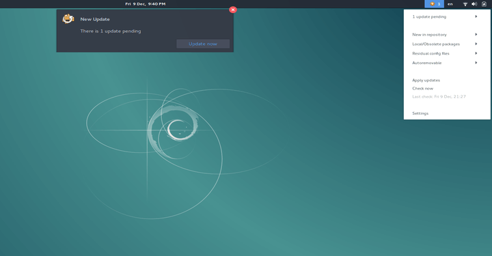Expand the arrow beside New in repository

[x=476, y=34]
